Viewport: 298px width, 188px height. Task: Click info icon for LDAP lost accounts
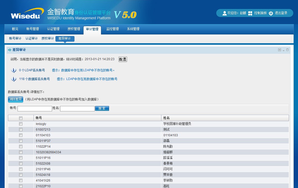(14, 70)
